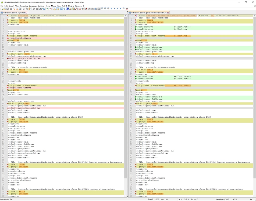Click the Copy toolbar icon
Image resolution: width=256 pixels, height=201 pixels.
27,9
